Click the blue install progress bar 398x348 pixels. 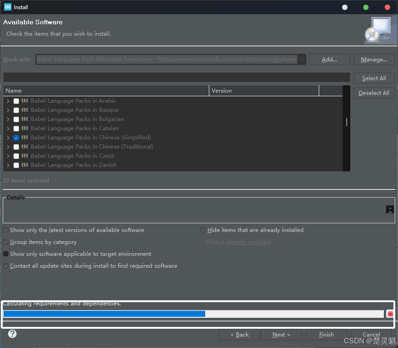pyautogui.click(x=104, y=314)
